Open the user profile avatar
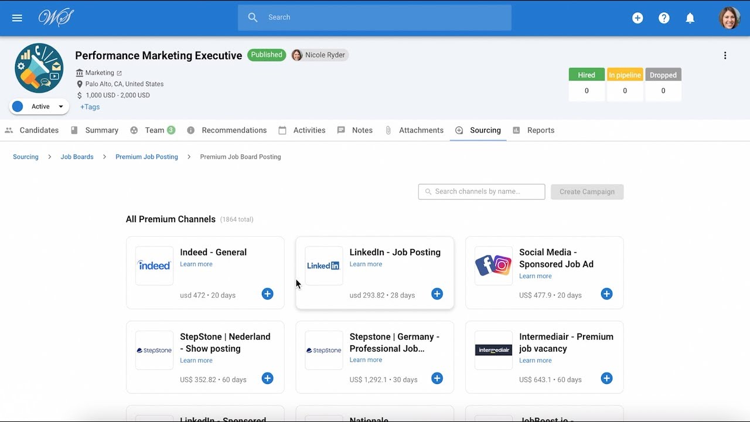The image size is (750, 422). [729, 18]
